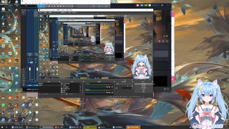This screenshot has width=229, height=129.
Task: Select the Paint tool in Studio One toolbar
Action: [x=52, y=6]
